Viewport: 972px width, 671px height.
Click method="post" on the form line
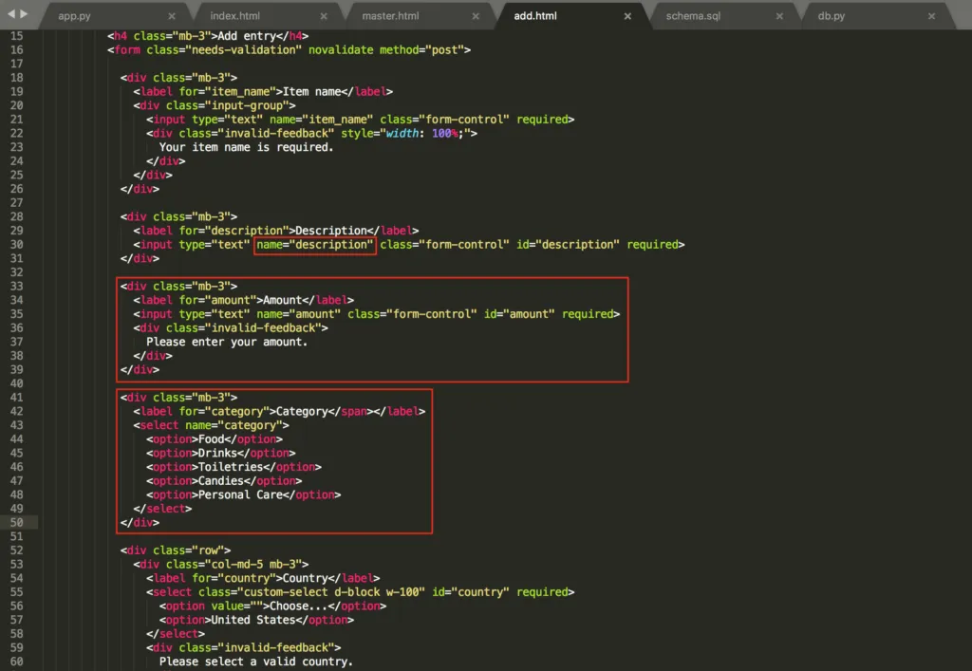click(x=421, y=50)
